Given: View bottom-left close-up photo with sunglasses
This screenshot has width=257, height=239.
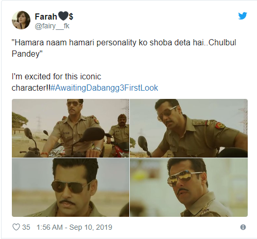Looking at the screenshot, I should [x=71, y=187].
